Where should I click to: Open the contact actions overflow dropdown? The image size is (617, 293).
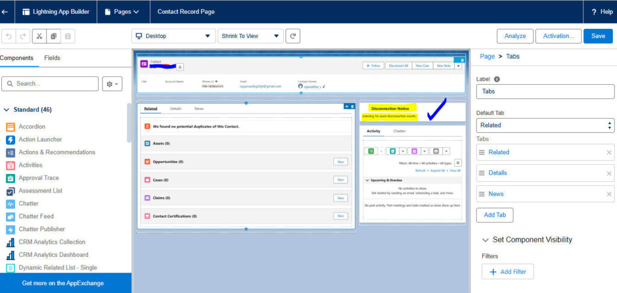click(458, 66)
